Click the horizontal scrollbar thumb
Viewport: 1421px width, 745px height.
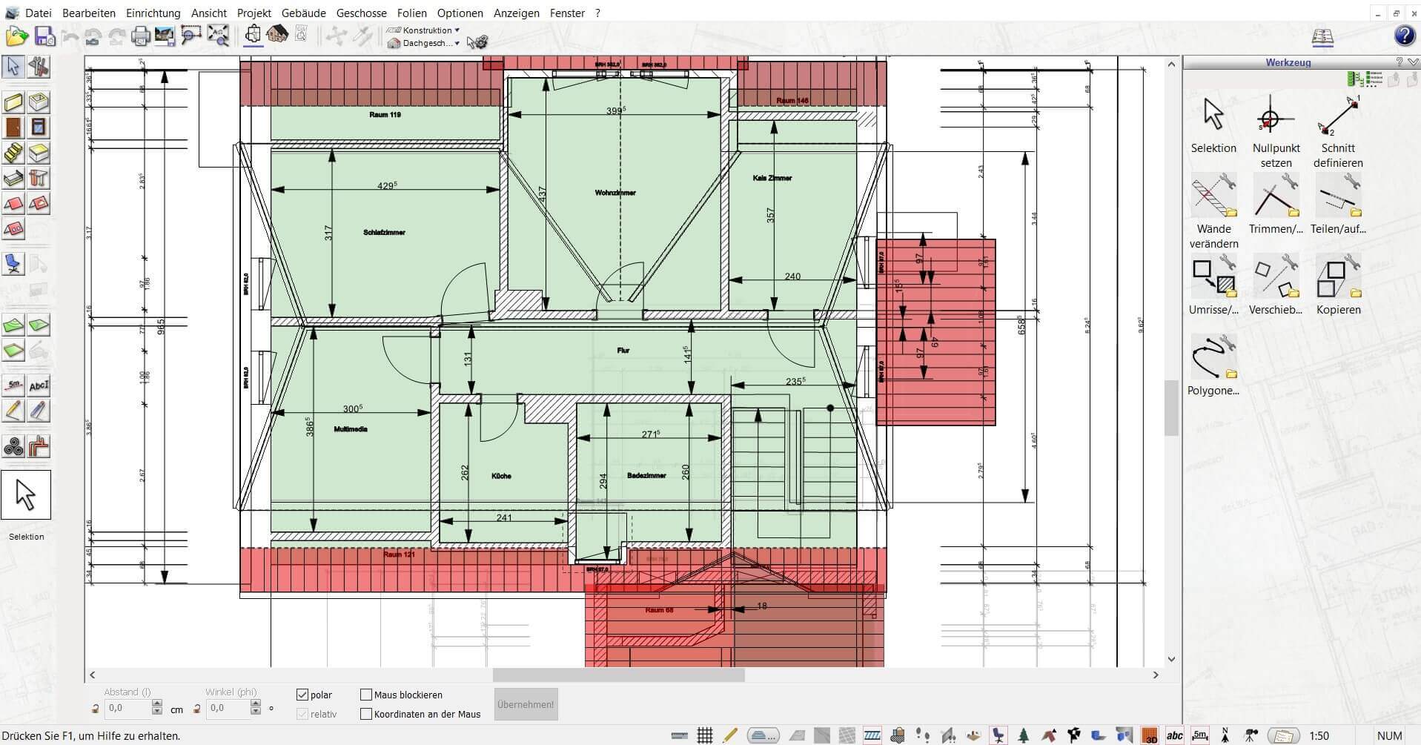618,675
